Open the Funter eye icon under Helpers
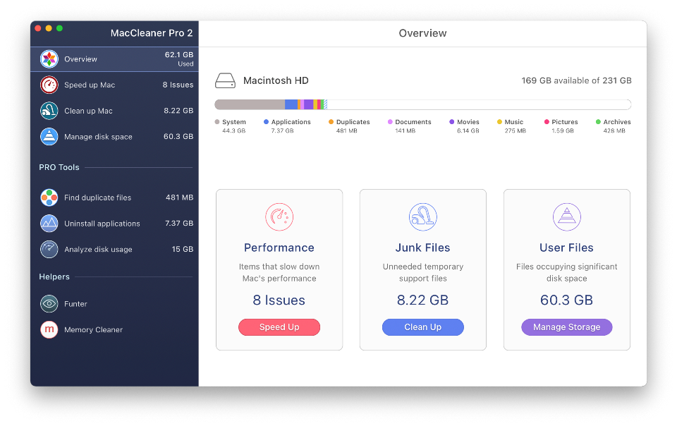The image size is (677, 426). (x=49, y=303)
